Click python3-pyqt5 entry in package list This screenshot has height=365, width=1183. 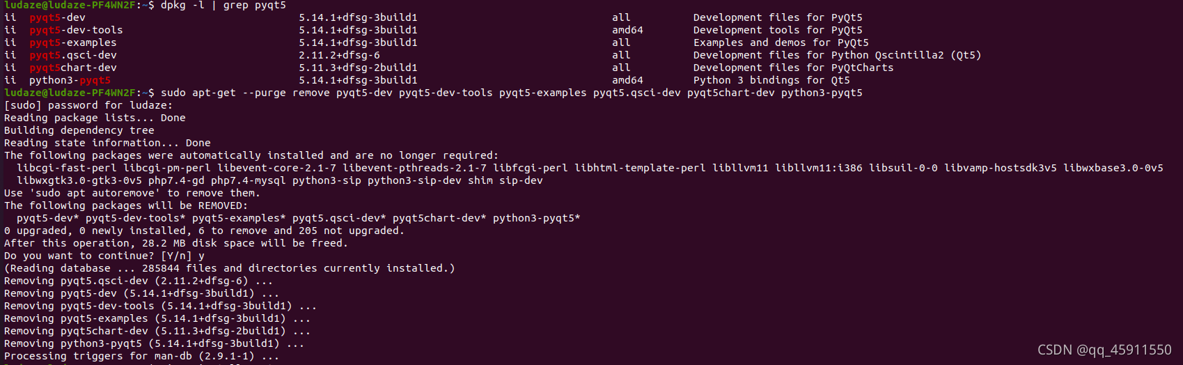tap(70, 80)
